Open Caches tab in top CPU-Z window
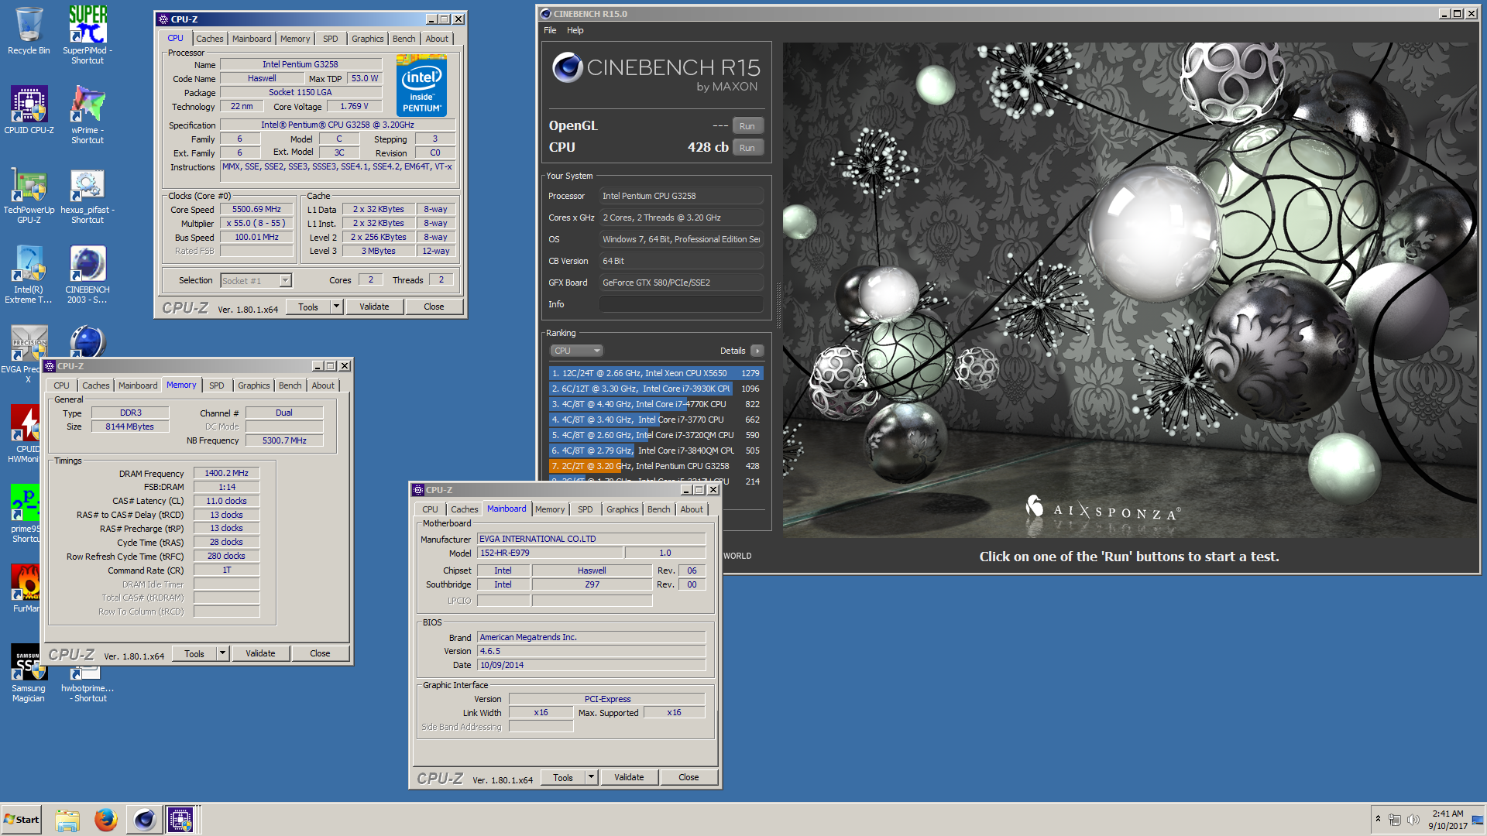The width and height of the screenshot is (1487, 836). [209, 39]
